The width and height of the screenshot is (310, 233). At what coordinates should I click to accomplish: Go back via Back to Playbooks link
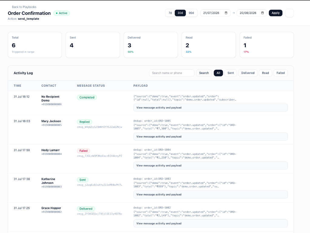click(x=24, y=7)
